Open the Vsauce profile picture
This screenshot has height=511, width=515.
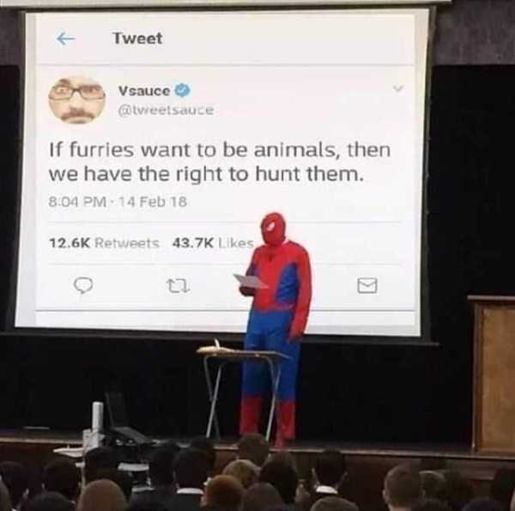click(x=77, y=100)
